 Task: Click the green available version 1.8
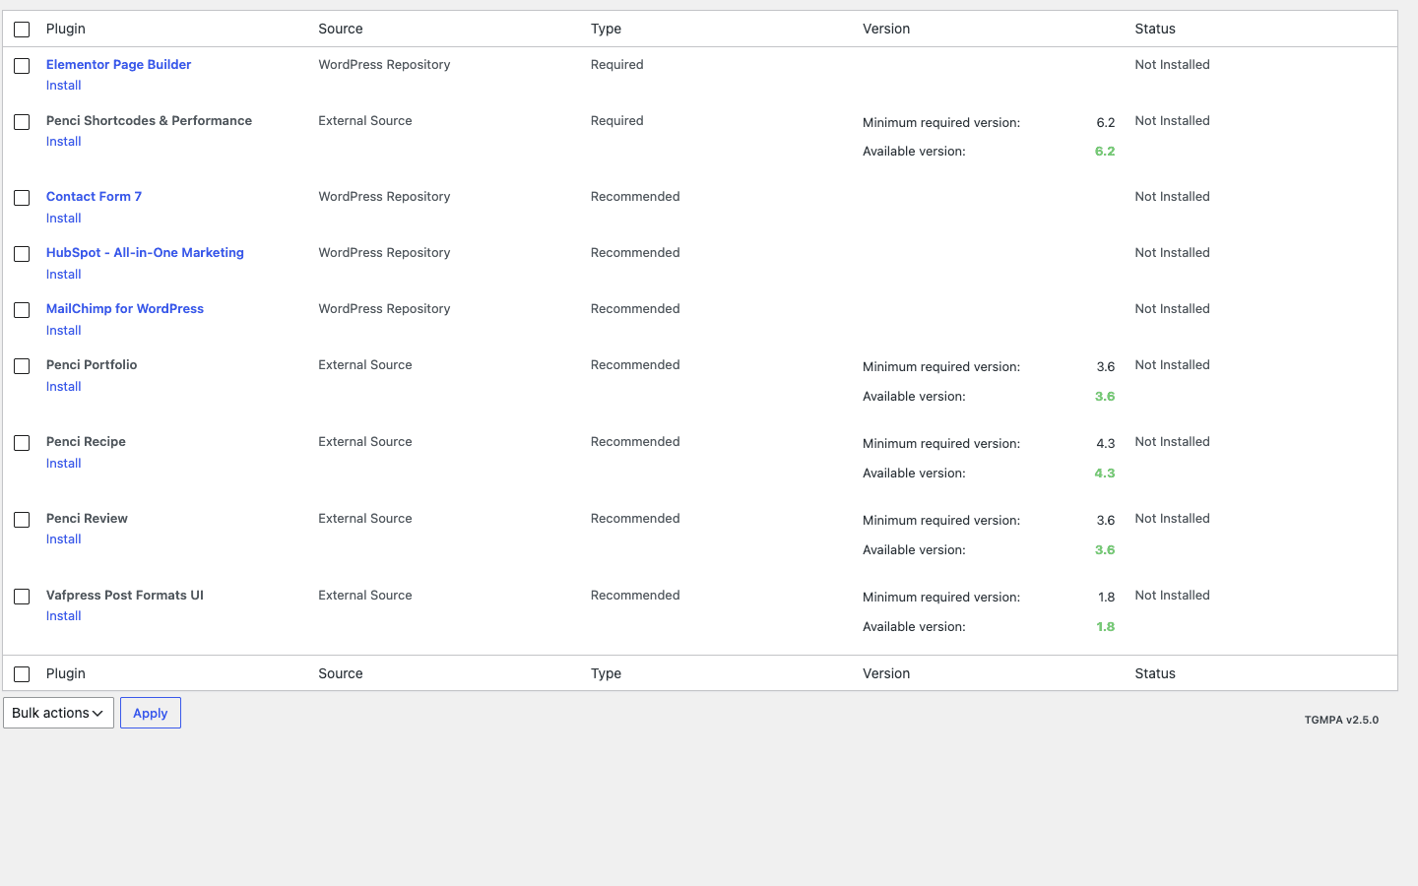(1106, 626)
